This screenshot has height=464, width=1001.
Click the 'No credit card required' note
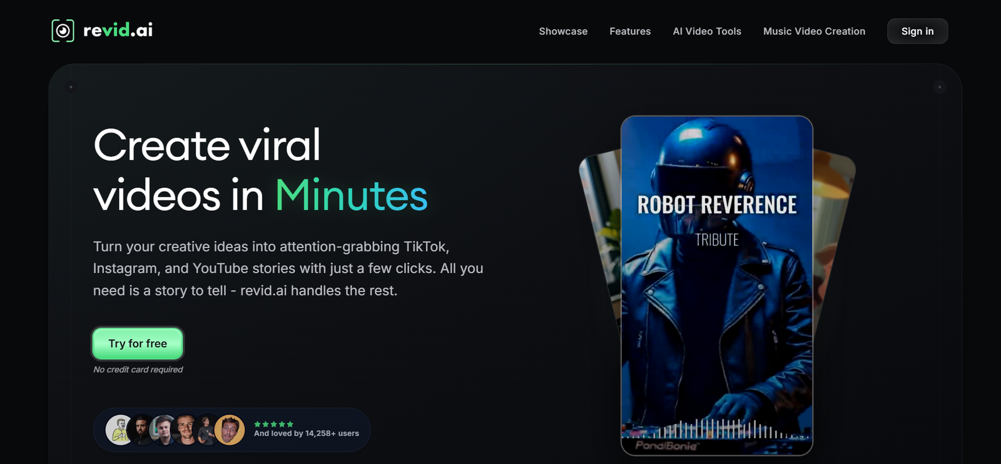[x=138, y=370]
